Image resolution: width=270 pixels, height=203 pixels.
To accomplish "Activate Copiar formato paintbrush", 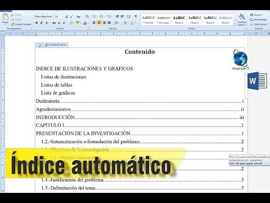I will [21, 24].
